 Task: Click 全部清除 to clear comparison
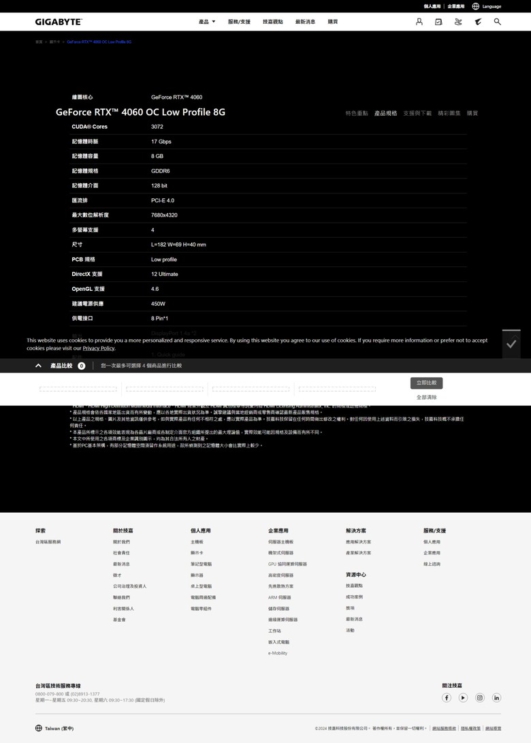tap(426, 397)
